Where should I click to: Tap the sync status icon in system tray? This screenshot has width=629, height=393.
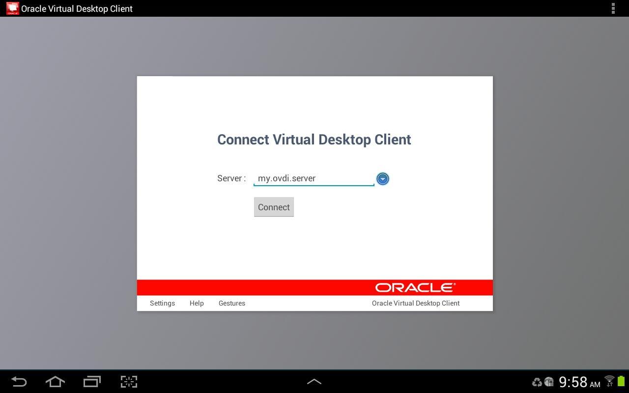pos(537,382)
